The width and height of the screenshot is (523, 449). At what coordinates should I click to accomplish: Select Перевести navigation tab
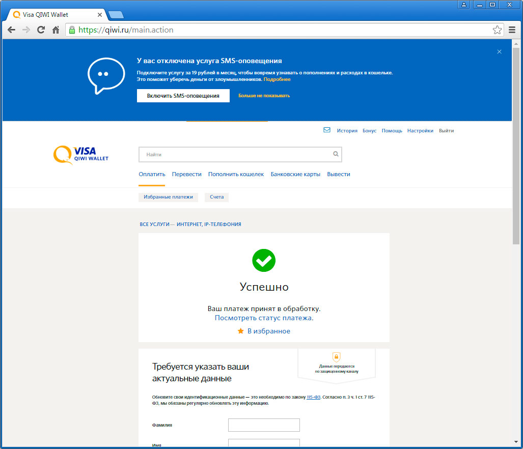pyautogui.click(x=186, y=174)
